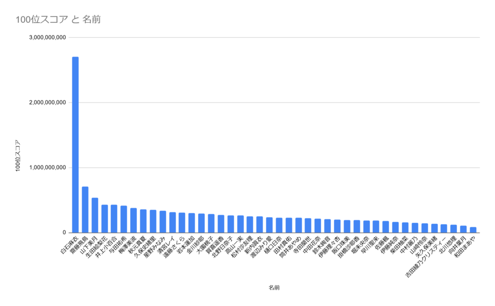The width and height of the screenshot is (495, 306).
Task: Click the 2,000,000,000 axis label
Action: coord(48,102)
